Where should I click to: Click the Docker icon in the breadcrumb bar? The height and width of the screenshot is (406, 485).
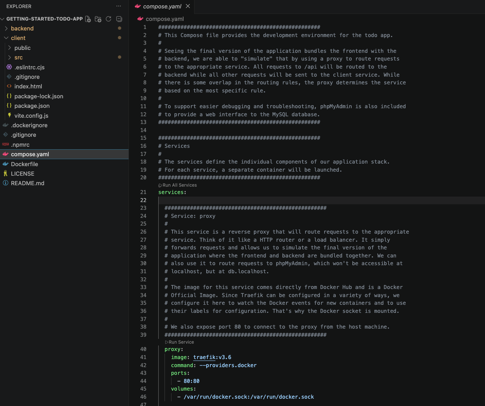[140, 19]
